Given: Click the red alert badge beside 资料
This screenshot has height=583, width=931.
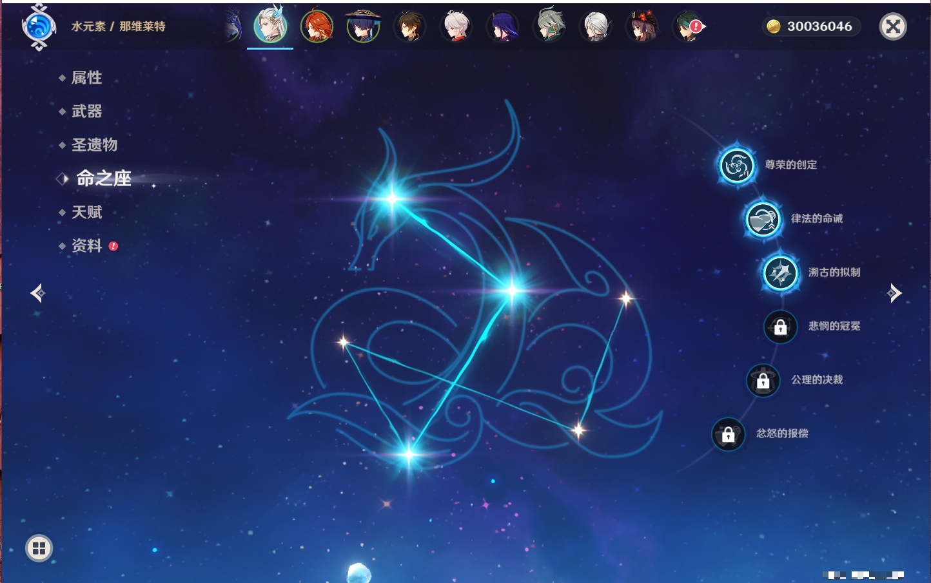Looking at the screenshot, I should [113, 246].
